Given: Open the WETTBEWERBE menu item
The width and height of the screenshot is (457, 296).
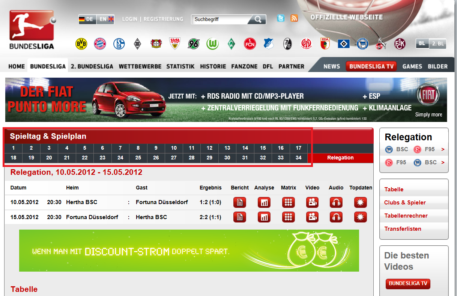Looking at the screenshot, I should pyautogui.click(x=140, y=66).
